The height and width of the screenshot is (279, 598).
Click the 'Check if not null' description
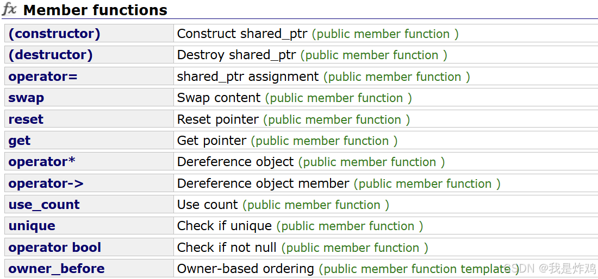tap(227, 248)
